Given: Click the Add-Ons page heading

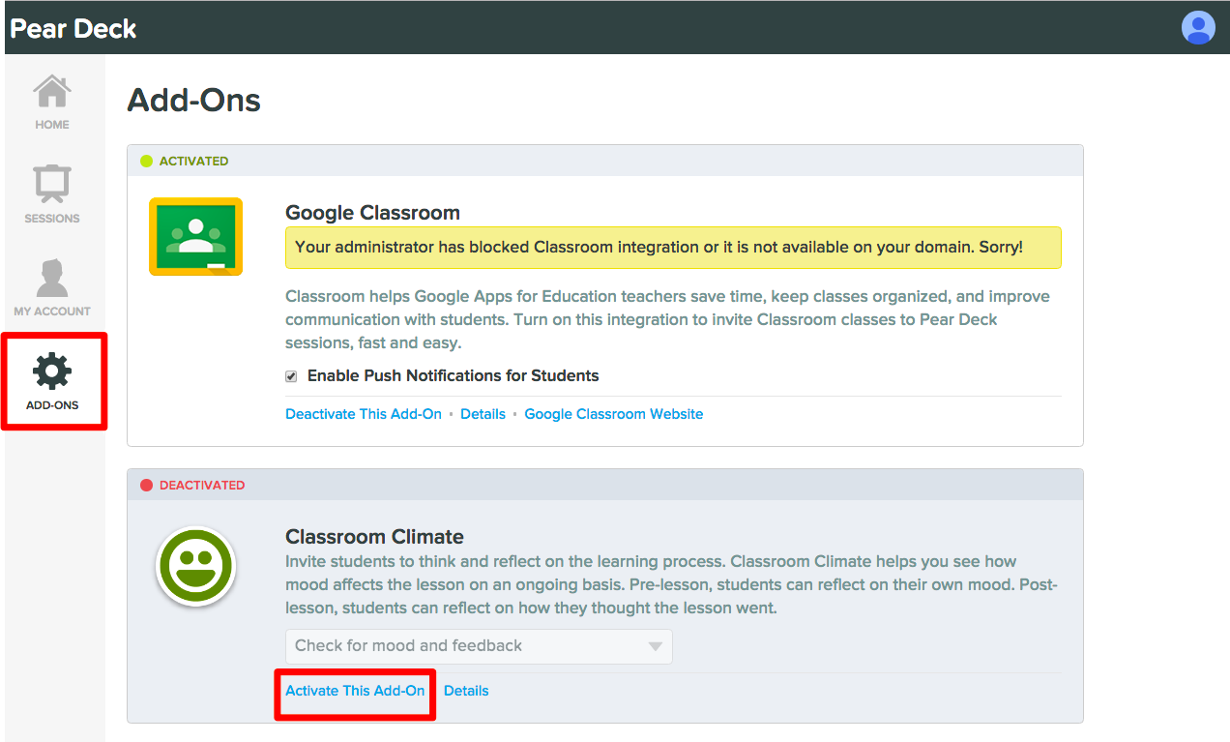Looking at the screenshot, I should click(194, 101).
